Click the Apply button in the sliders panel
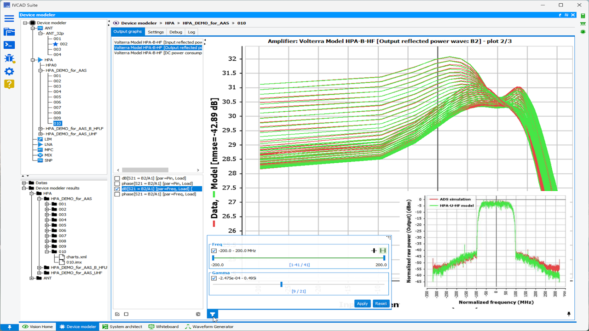The height and width of the screenshot is (331, 589). pos(362,303)
